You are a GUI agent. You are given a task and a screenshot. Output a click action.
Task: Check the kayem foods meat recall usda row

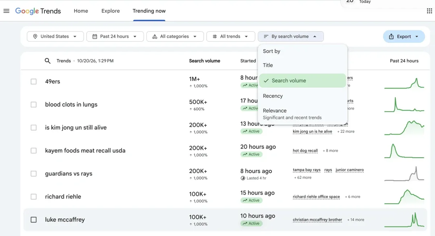point(34,151)
